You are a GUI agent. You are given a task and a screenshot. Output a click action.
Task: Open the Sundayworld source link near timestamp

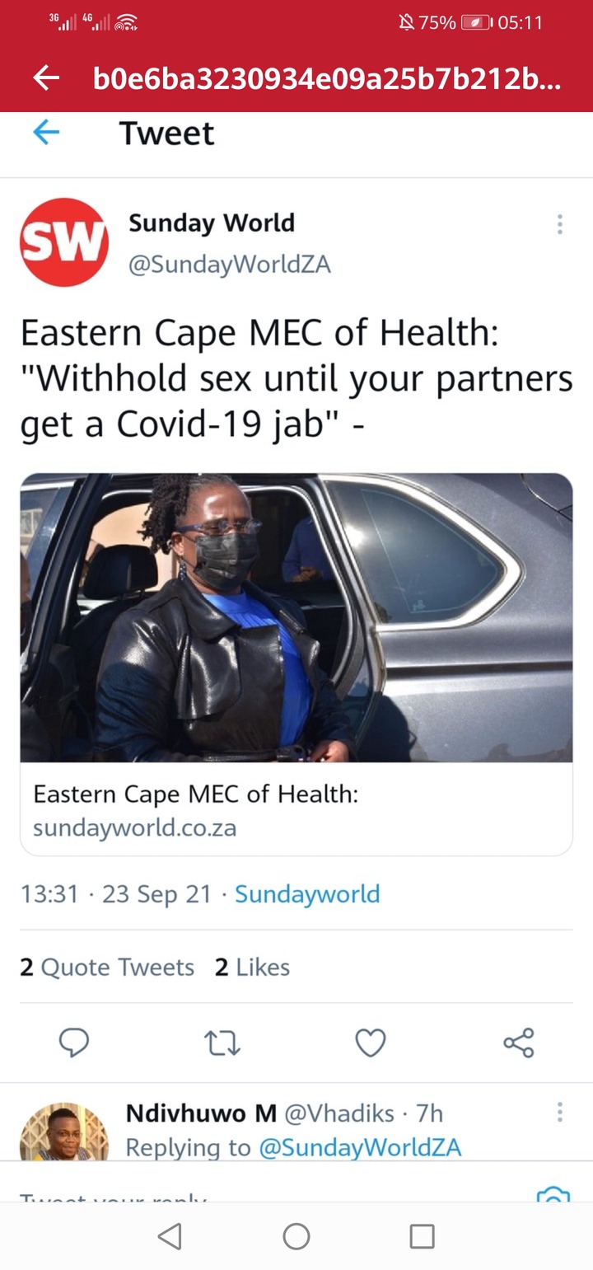coord(307,894)
